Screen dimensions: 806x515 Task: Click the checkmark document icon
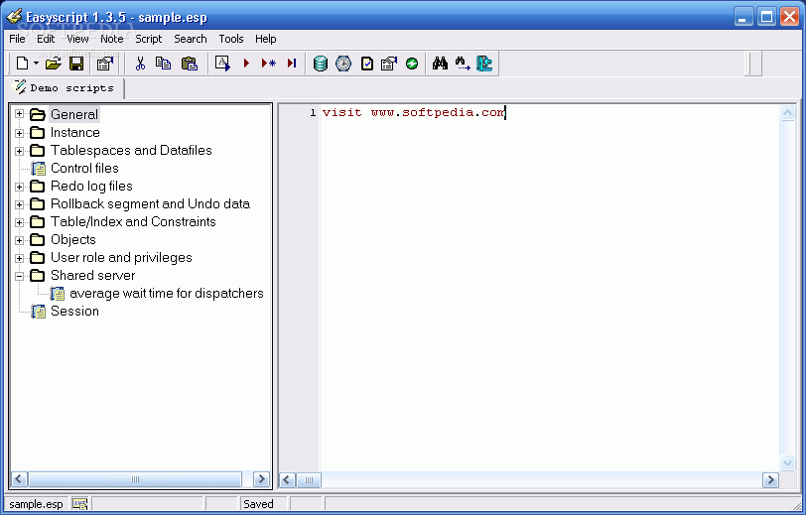367,64
